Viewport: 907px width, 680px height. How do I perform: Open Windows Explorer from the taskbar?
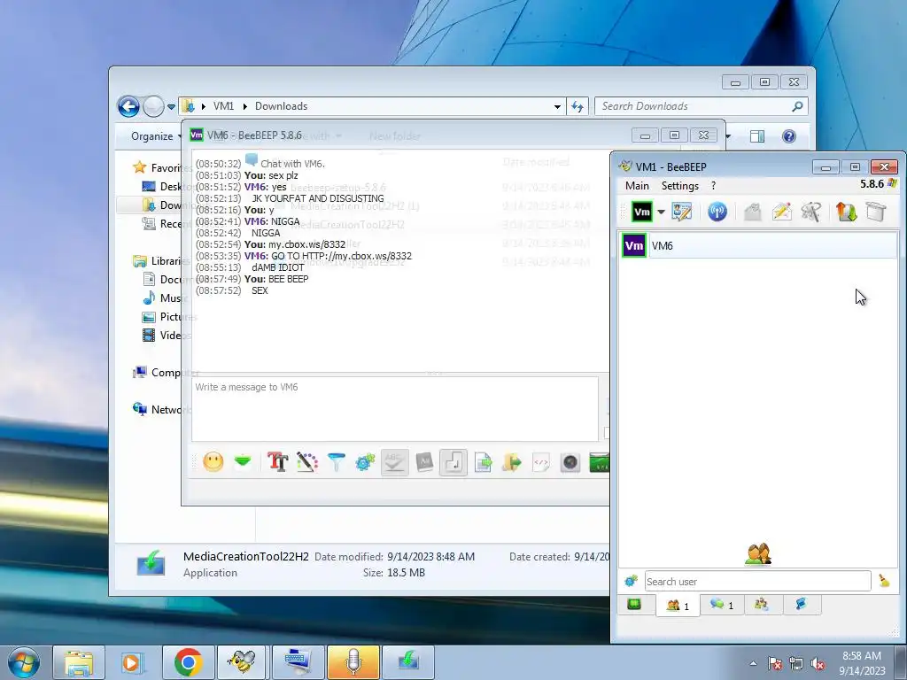(x=79, y=662)
